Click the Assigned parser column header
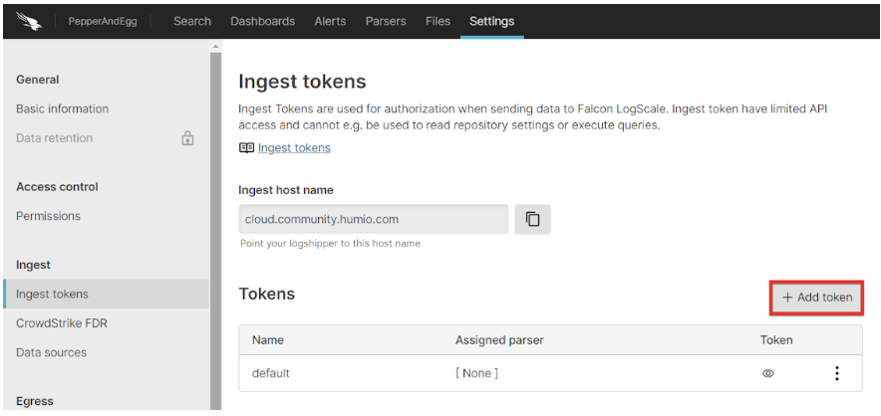This screenshot has width=881, height=416. [x=499, y=340]
